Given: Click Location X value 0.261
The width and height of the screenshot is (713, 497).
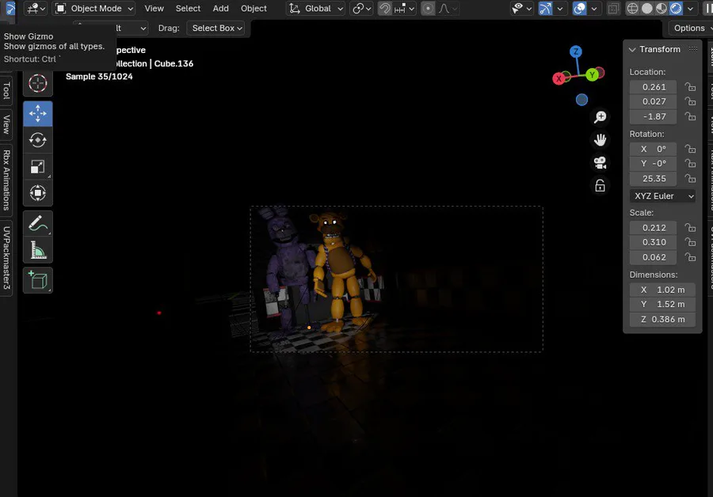Looking at the screenshot, I should point(653,87).
